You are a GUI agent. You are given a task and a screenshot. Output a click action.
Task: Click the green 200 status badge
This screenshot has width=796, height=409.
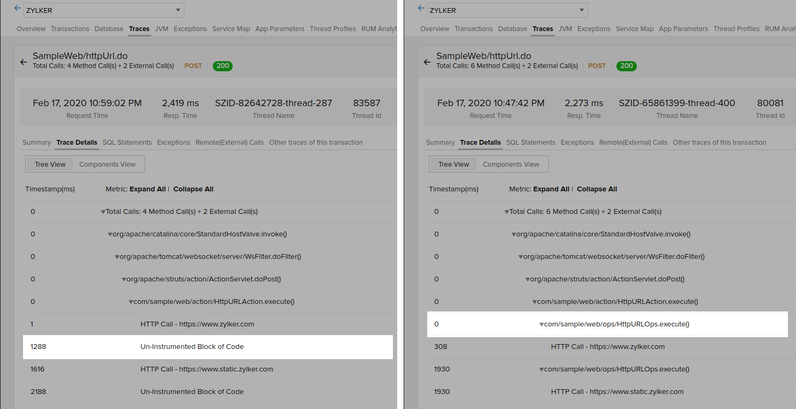(x=222, y=65)
